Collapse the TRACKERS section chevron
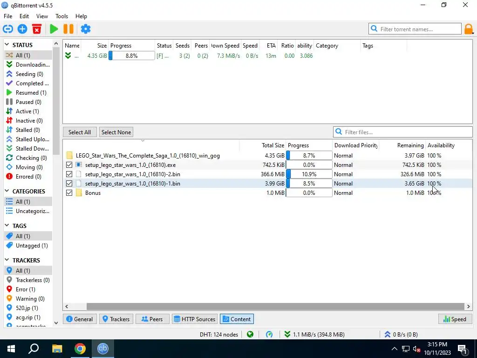This screenshot has height=358, width=477. tap(7, 260)
